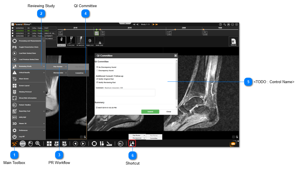The height and width of the screenshot is (170, 299).
Task: Choose Committee in Peer Review submenu
Action: click(x=78, y=73)
